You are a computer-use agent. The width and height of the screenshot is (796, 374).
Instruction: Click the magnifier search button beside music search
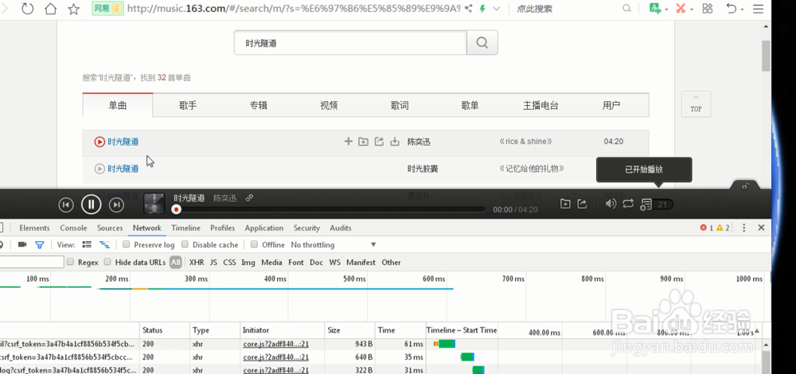click(482, 43)
